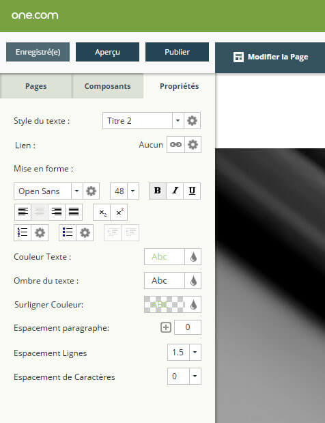The height and width of the screenshot is (423, 325).
Task: Apply superscript formatting
Action: point(119,213)
